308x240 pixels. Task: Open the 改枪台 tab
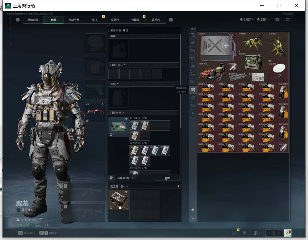click(155, 20)
